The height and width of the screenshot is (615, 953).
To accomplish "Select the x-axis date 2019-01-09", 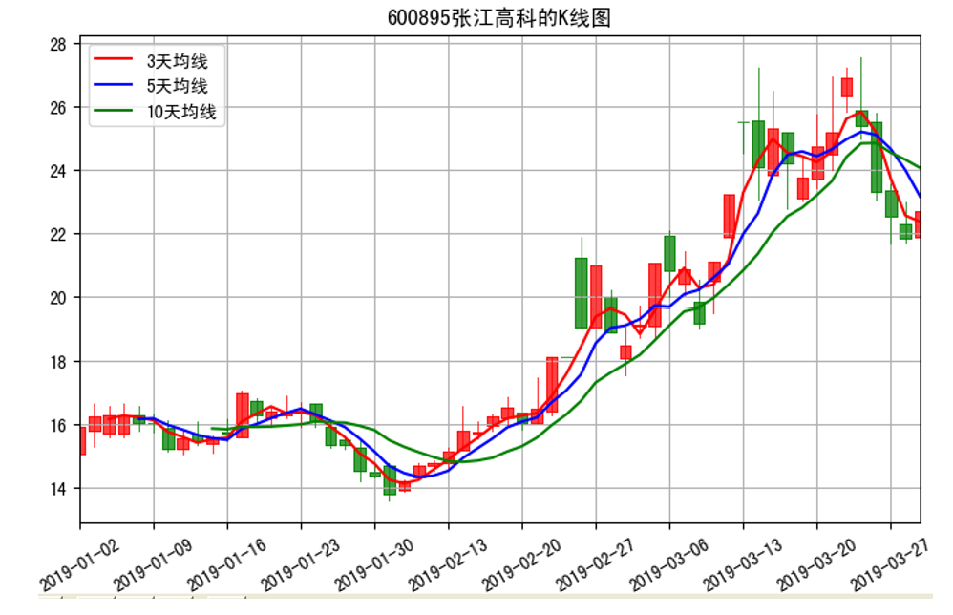I will pyautogui.click(x=153, y=564).
